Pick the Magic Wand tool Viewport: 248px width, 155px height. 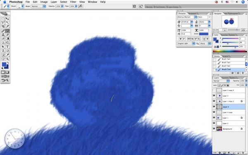click(7, 22)
